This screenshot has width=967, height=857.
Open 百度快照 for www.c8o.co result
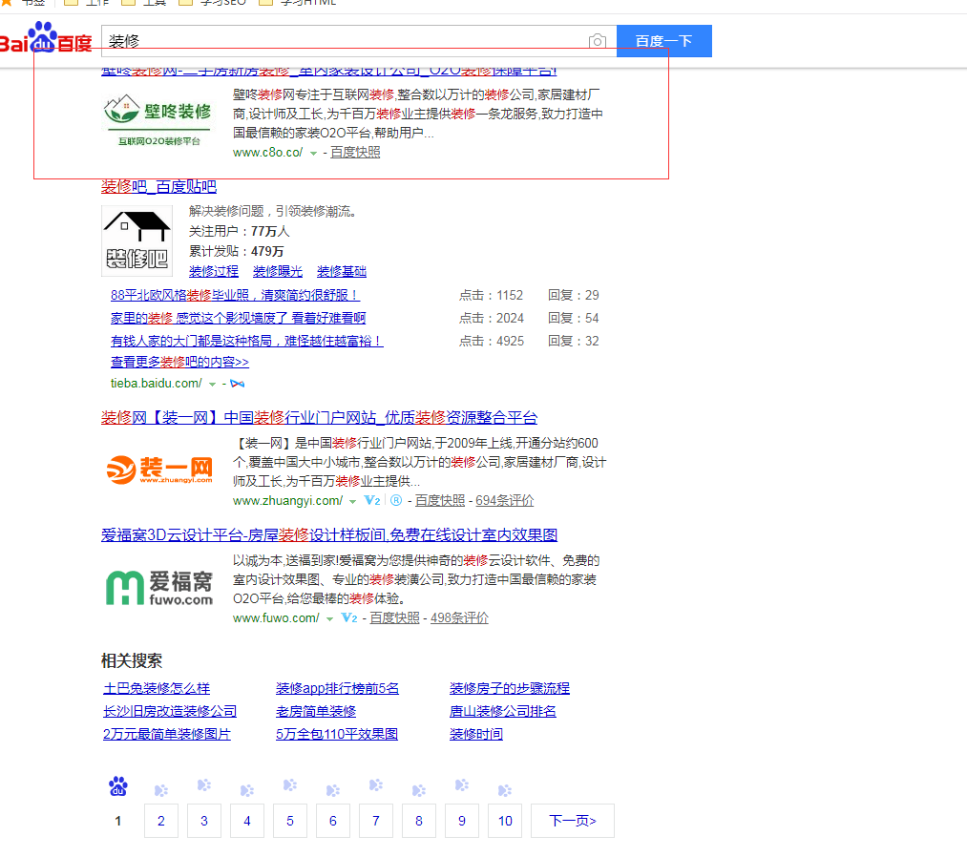(355, 153)
